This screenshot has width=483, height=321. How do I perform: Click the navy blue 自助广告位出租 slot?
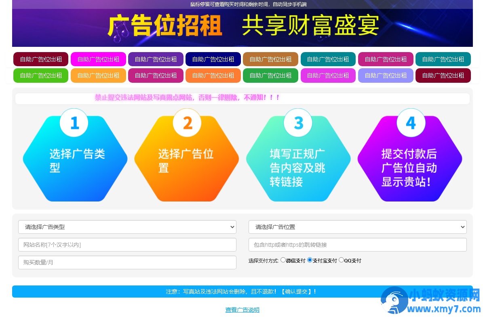click(x=213, y=59)
